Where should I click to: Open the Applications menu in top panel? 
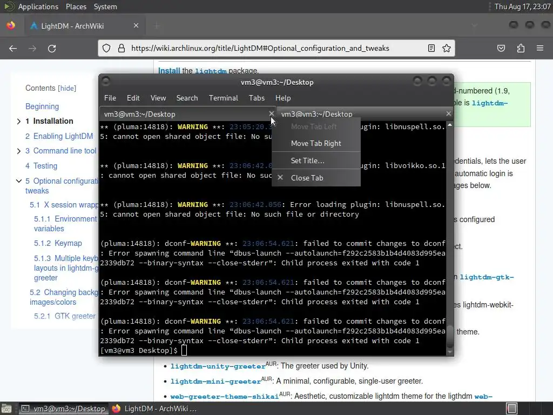pos(38,6)
